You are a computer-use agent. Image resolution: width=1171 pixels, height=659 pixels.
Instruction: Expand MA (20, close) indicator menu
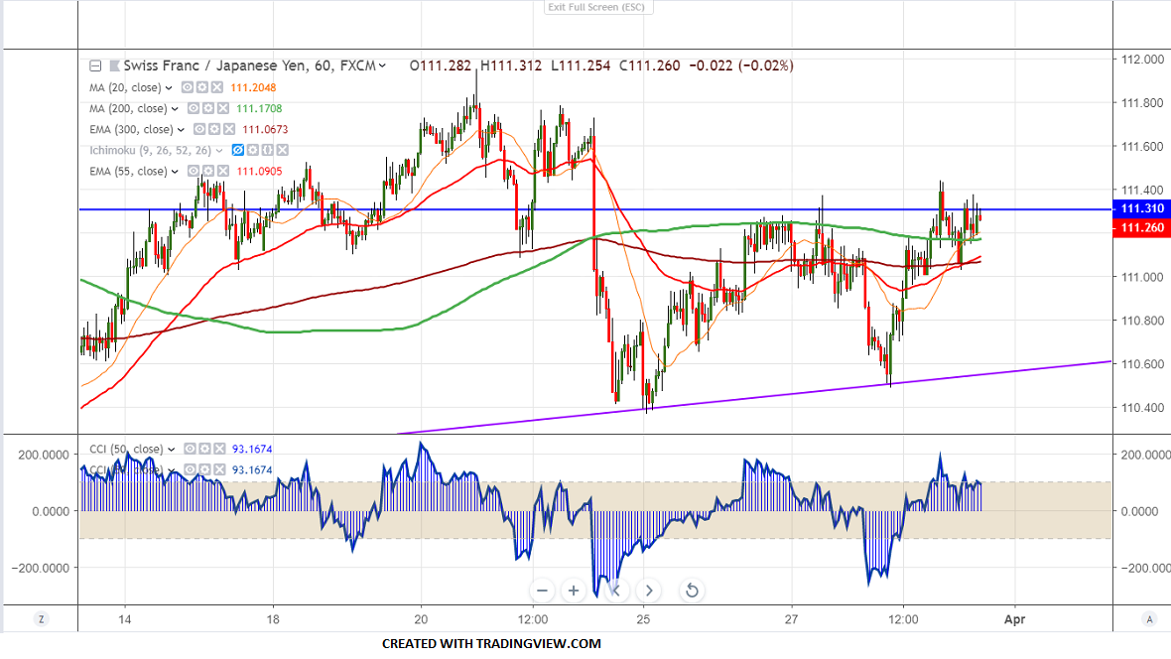coord(169,87)
